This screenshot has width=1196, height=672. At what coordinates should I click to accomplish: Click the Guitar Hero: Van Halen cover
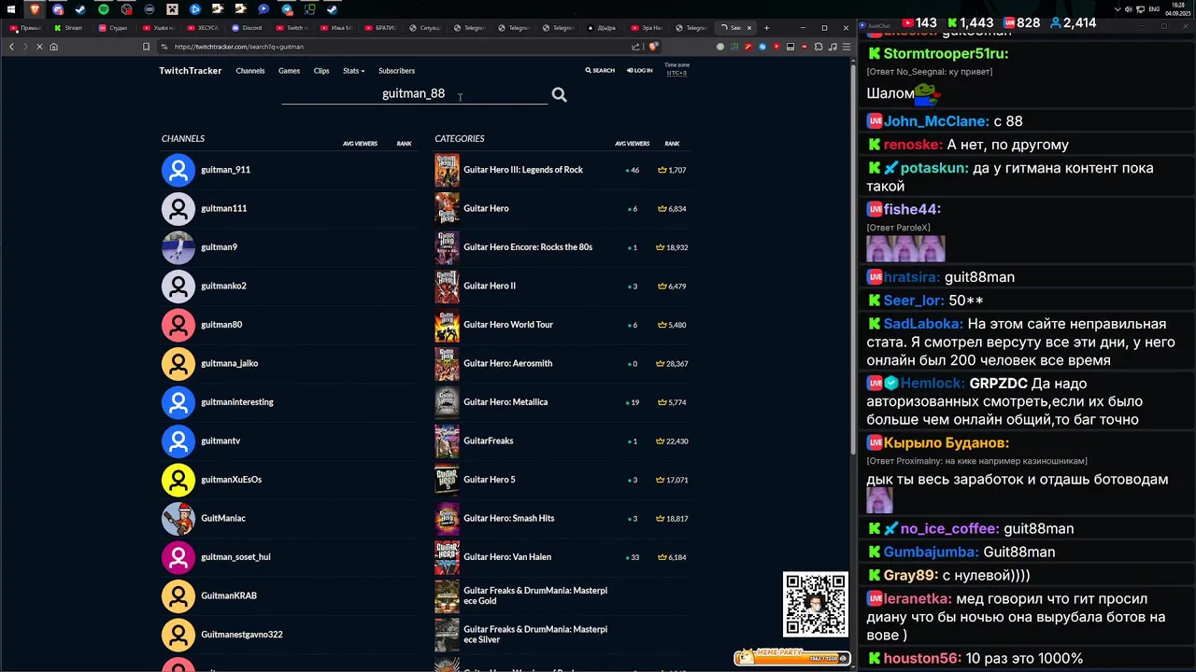click(447, 557)
